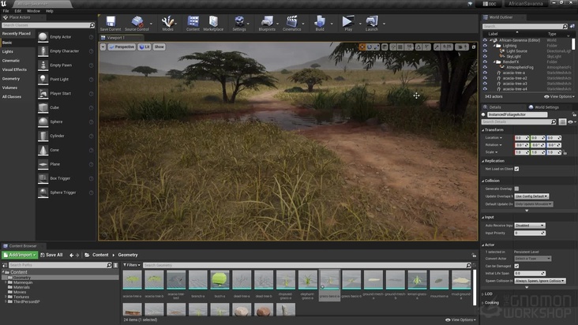Select the Cube geometry icon
Screen dimensions: 578x325
43,107
